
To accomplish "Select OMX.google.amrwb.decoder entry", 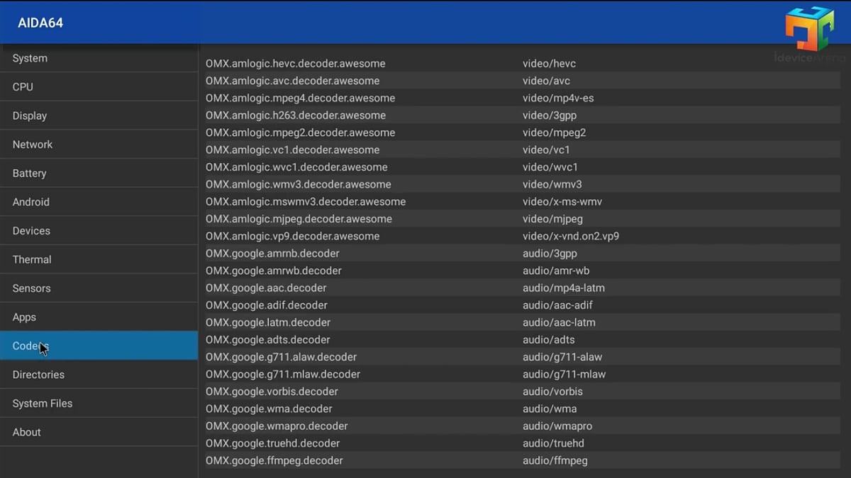I will click(523, 271).
